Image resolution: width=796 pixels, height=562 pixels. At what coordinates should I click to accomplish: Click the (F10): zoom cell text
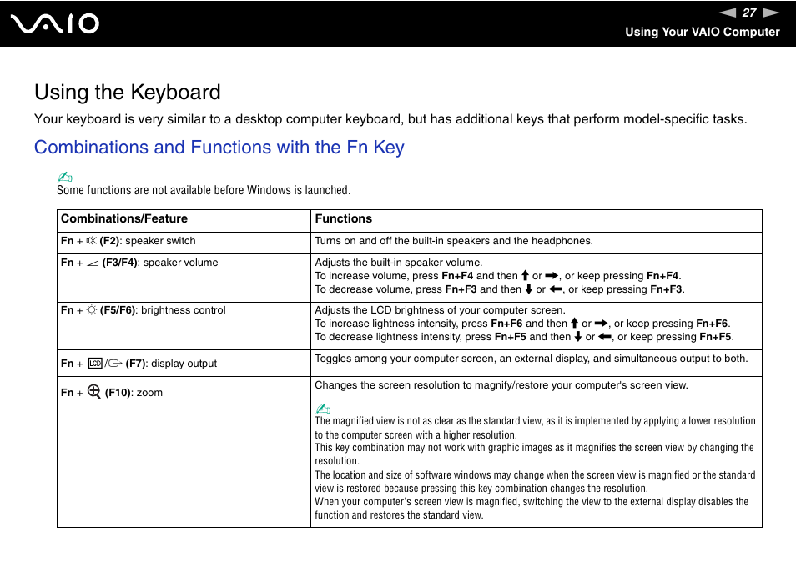[134, 393]
